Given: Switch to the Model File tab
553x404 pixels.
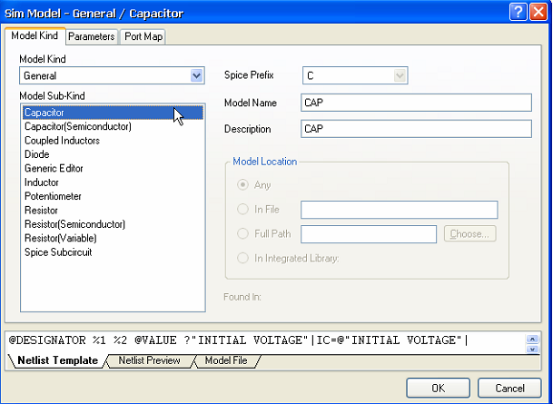Looking at the screenshot, I should click(226, 360).
